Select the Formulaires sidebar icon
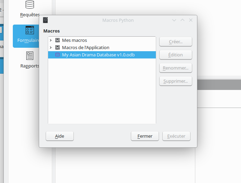Screen dimensions: 241x183 [x=30, y=30]
